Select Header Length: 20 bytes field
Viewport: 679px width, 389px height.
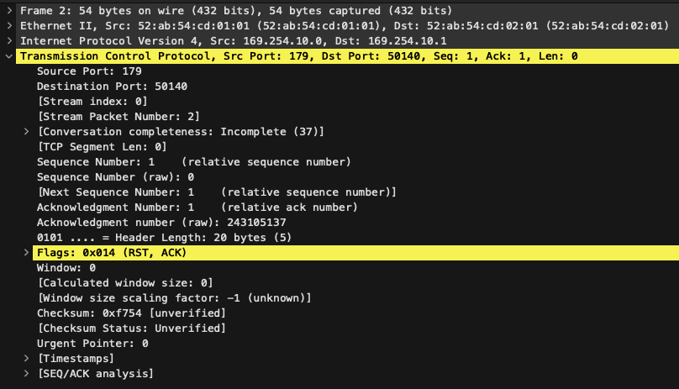(x=164, y=238)
